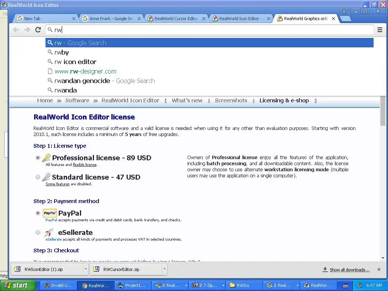Image resolution: width=388 pixels, height=291 pixels.
Task: Click the clock showing 6:47 AM
Action: pos(374,285)
